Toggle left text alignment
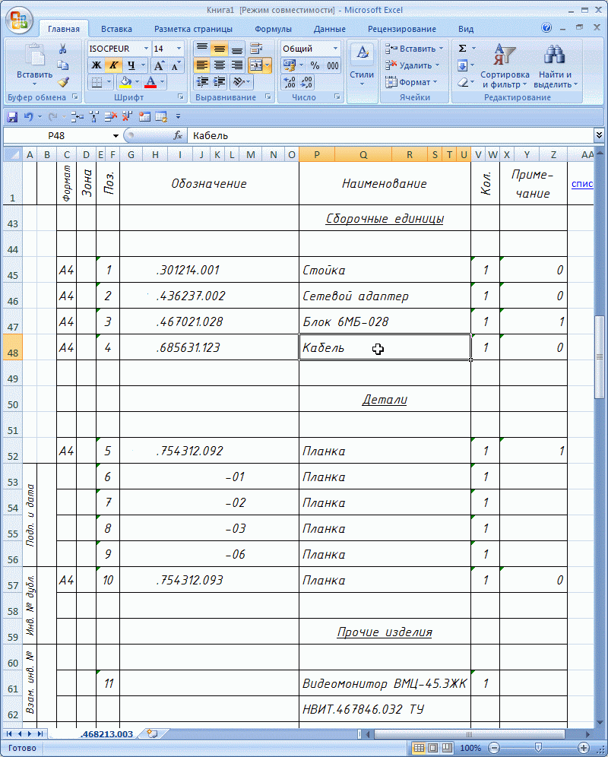The width and height of the screenshot is (608, 757). point(202,65)
